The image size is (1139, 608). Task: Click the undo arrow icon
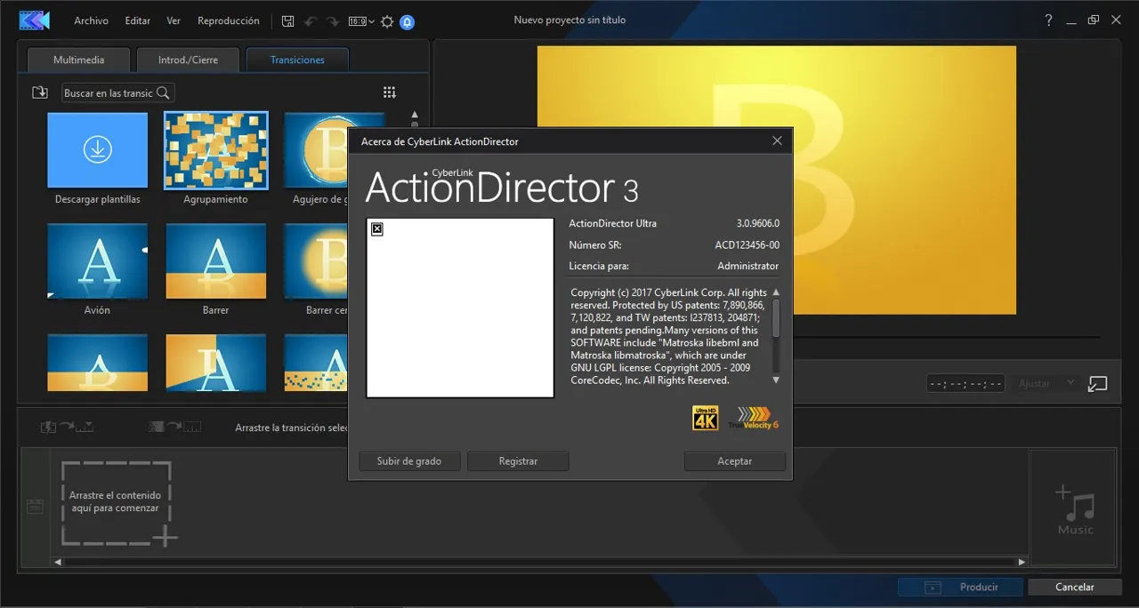coord(310,21)
